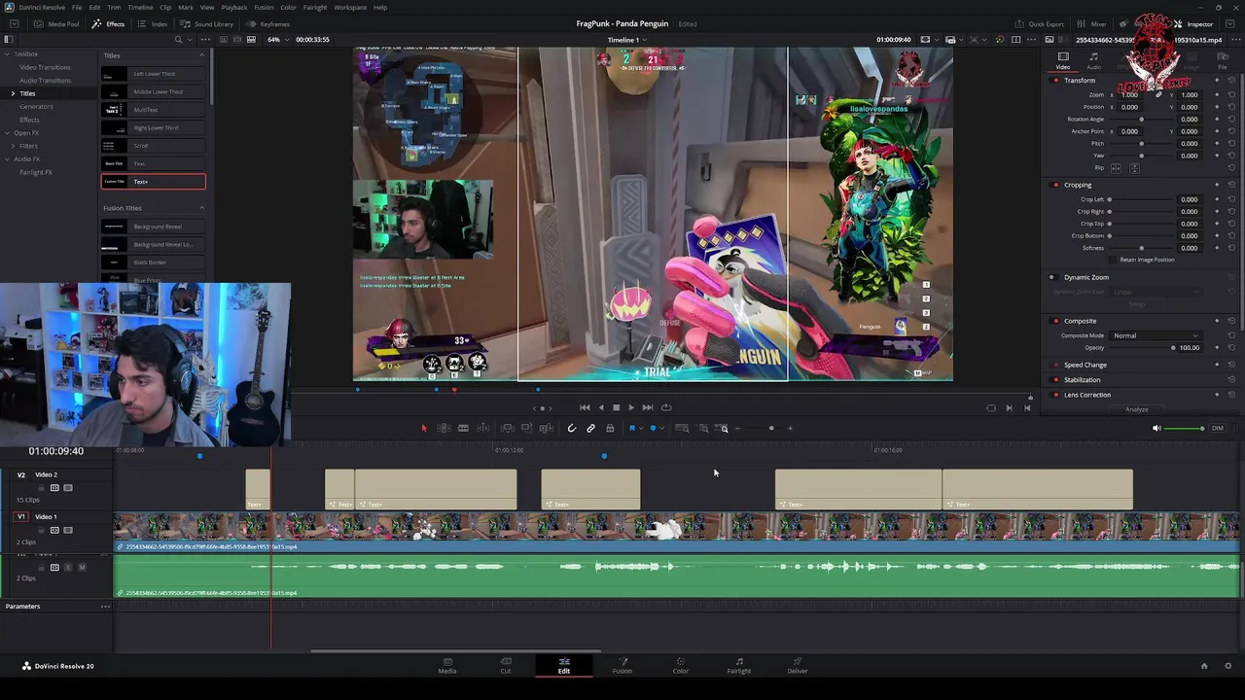Open the Composite Mode Normal dropdown
This screenshot has height=700, width=1245.
pyautogui.click(x=1156, y=335)
